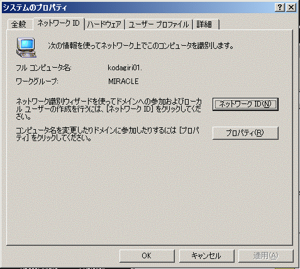Open プロパティ(R) to rename the computer
Image resolution: width=300 pixels, height=269 pixels.
pos(245,133)
